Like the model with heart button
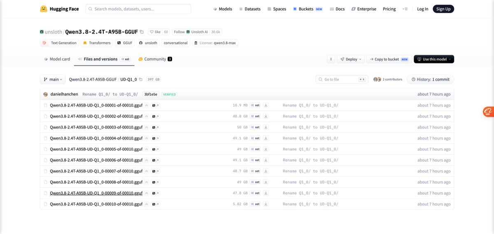 click(155, 32)
